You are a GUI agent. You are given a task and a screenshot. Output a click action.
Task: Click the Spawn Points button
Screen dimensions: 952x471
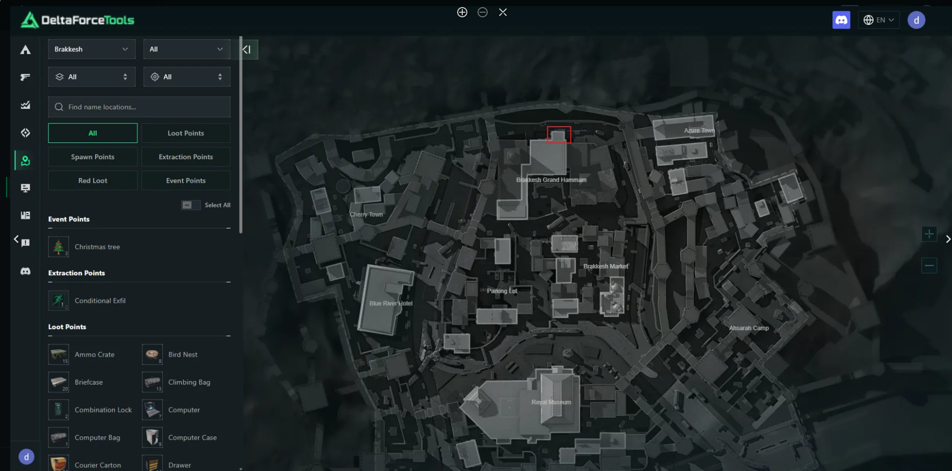pyautogui.click(x=93, y=157)
